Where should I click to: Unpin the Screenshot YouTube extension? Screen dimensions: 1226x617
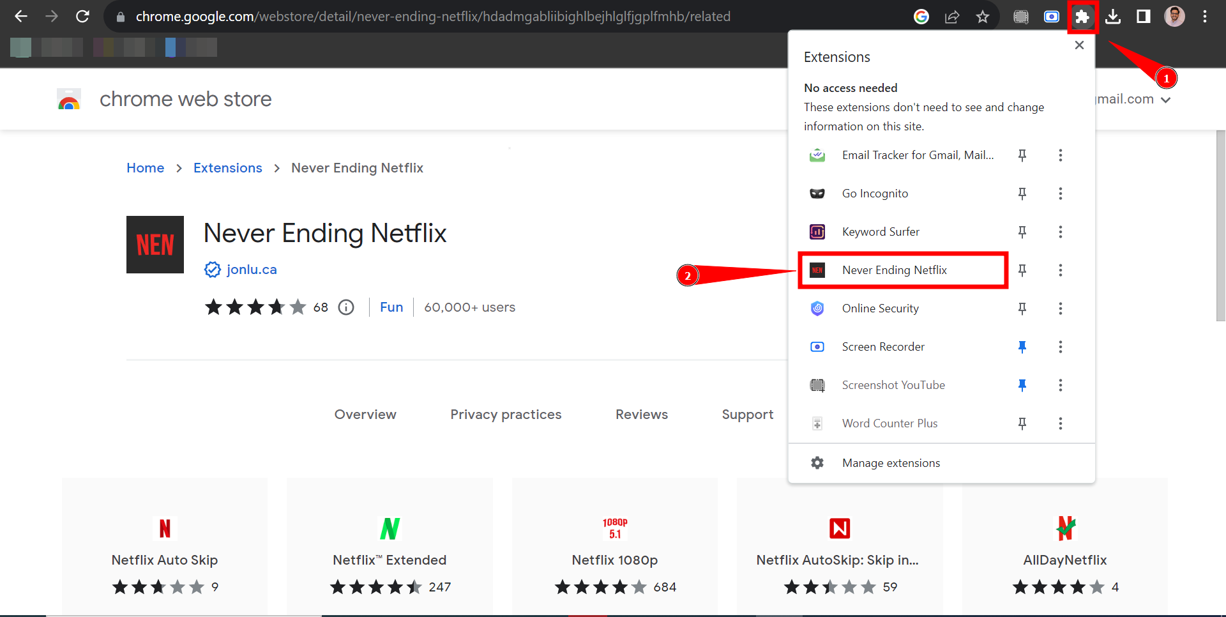(1022, 385)
